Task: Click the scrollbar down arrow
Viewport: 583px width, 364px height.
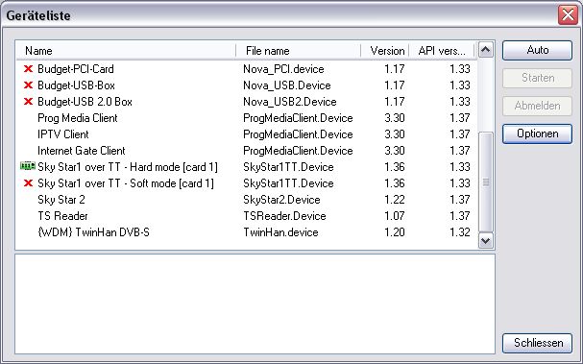Action: [486, 240]
